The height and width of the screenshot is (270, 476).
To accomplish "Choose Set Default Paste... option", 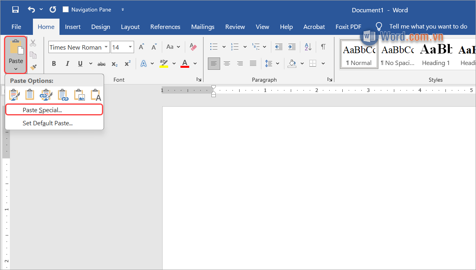I will (54, 123).
